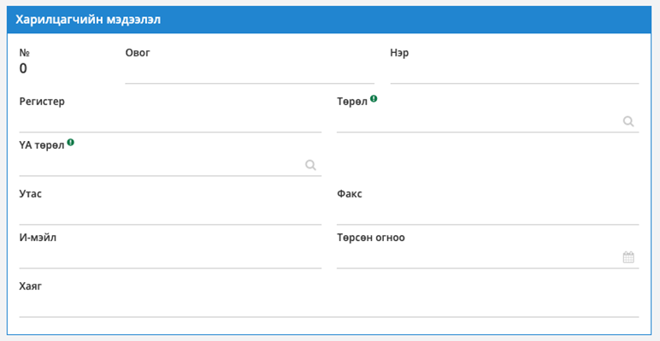
Task: Click the И-мэйл label text
Action: 38,238
